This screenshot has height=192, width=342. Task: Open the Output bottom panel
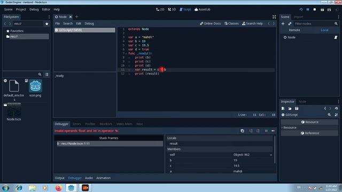tap(59, 178)
